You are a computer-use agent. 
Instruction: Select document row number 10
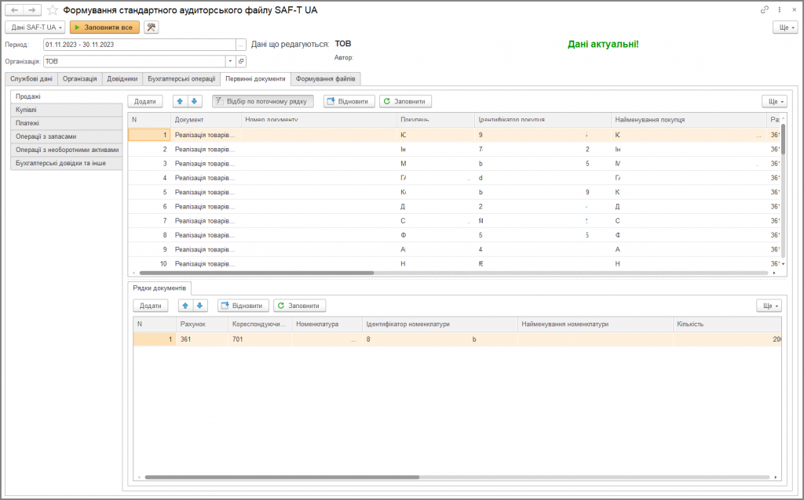(455, 263)
